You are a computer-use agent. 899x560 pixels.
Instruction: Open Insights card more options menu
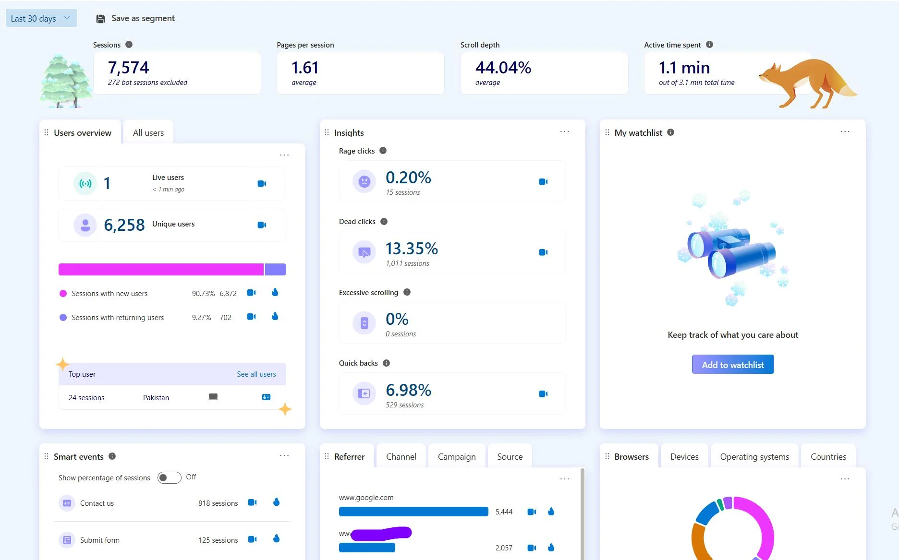click(x=565, y=131)
